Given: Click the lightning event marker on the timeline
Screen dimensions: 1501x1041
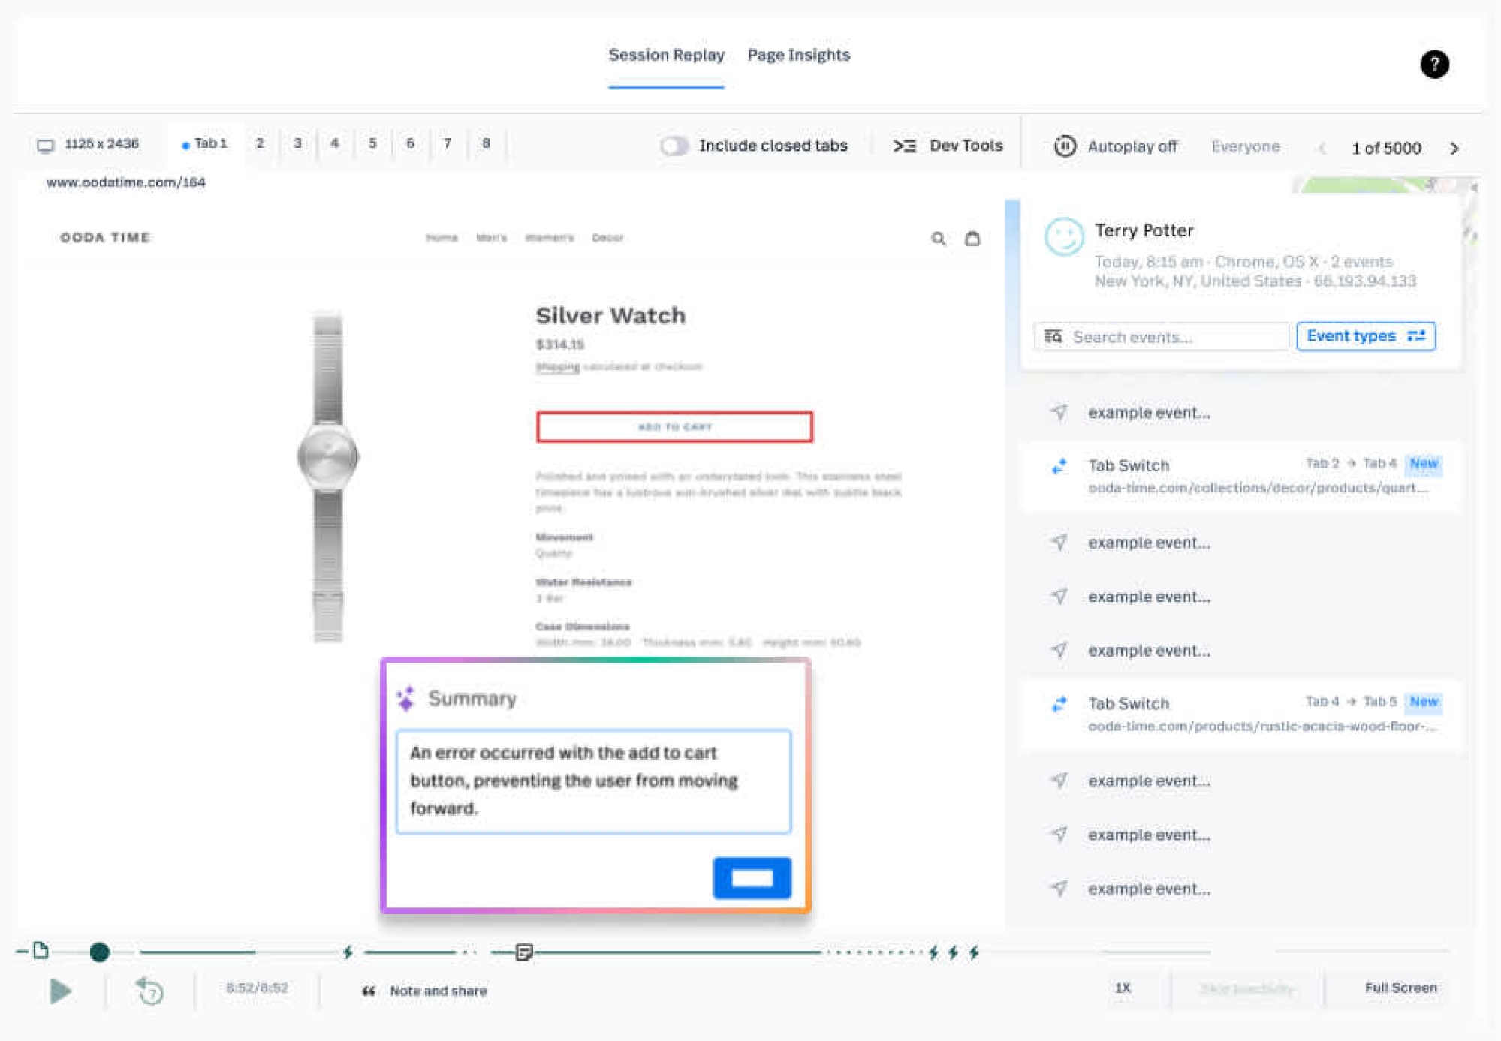Looking at the screenshot, I should point(347,951).
